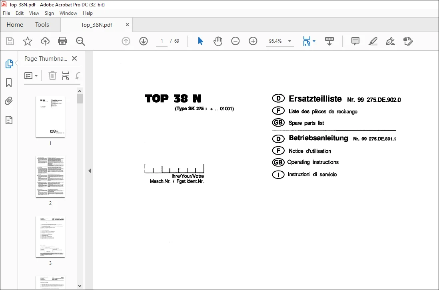
Task: Click the Print file icon
Action: pos(62,41)
